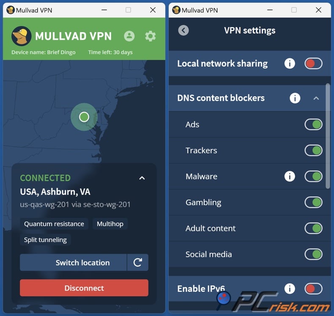Click 'USA, Ashburn, VA' location text
Image resolution: width=334 pixels, height=316 pixels.
click(x=55, y=192)
